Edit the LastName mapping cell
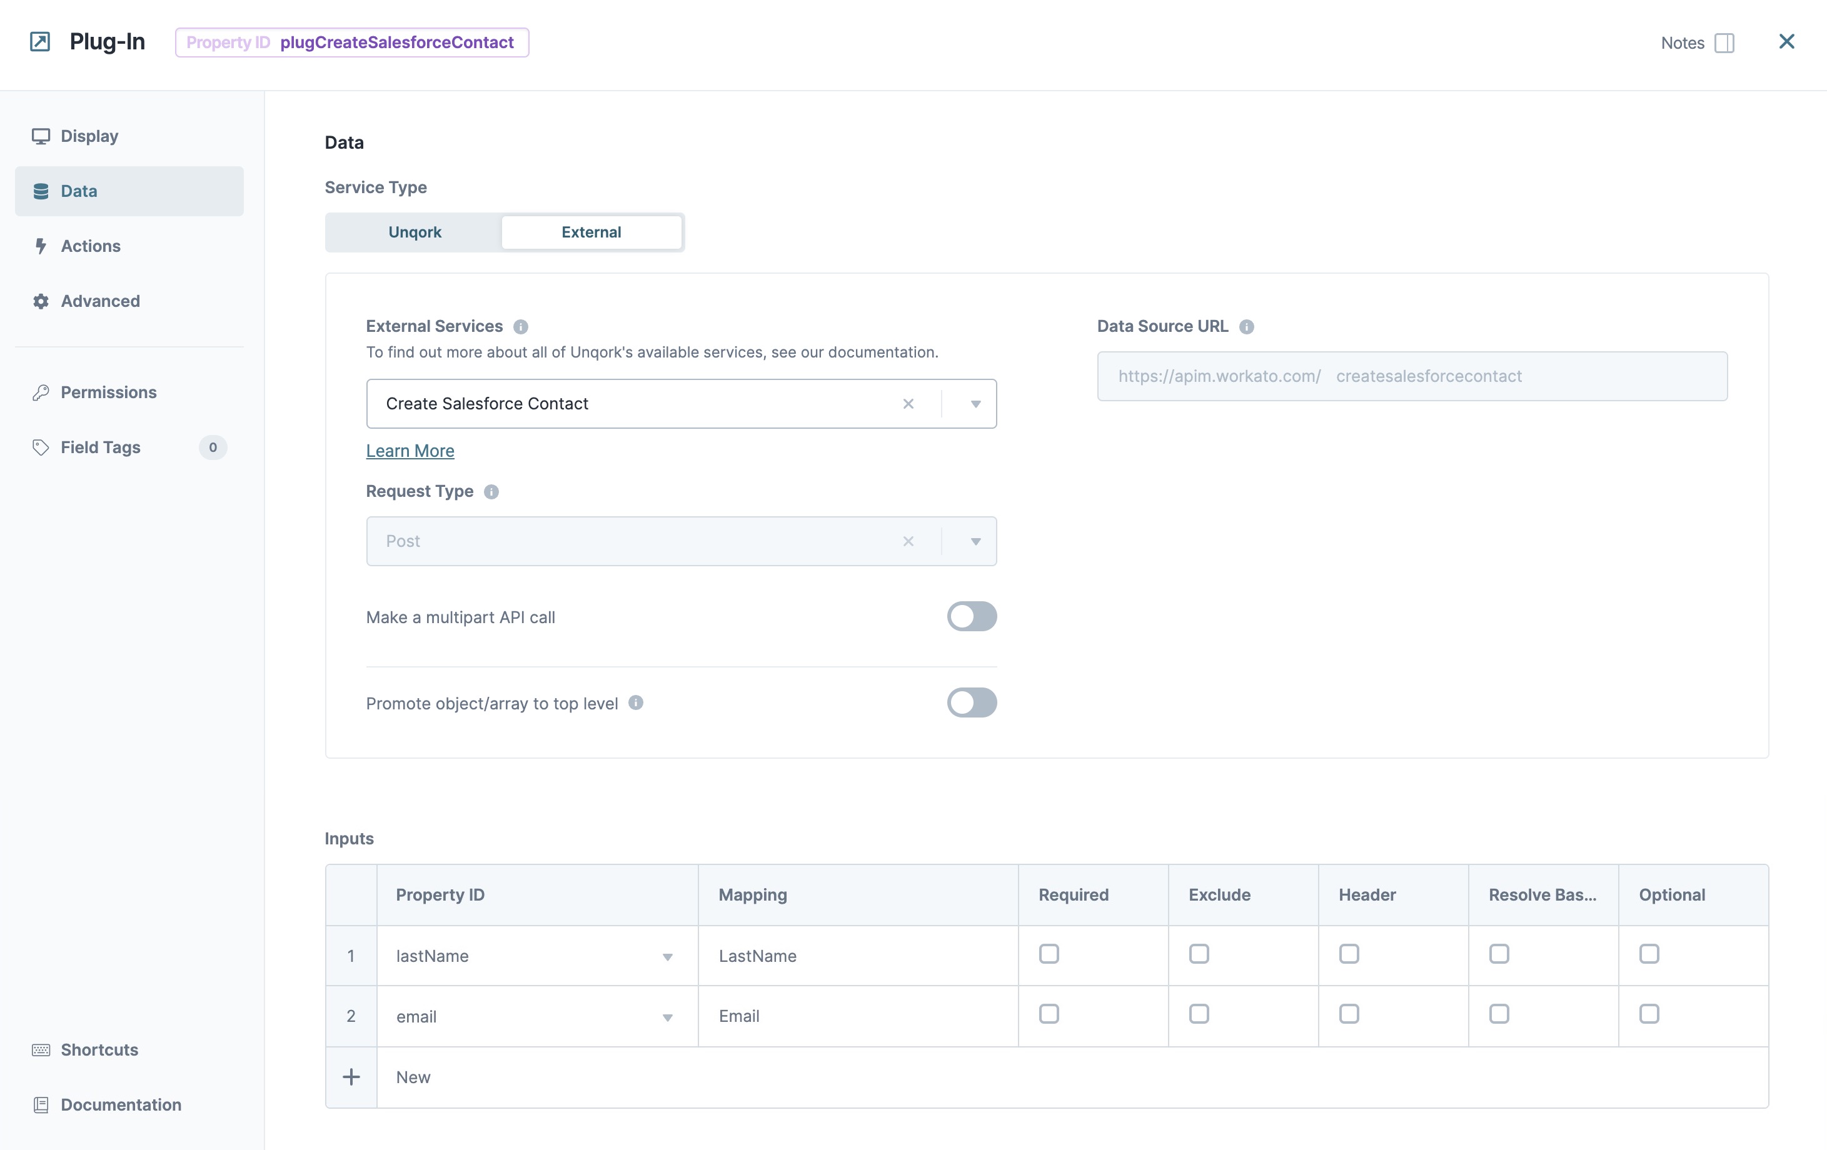This screenshot has height=1150, width=1827. click(x=858, y=956)
